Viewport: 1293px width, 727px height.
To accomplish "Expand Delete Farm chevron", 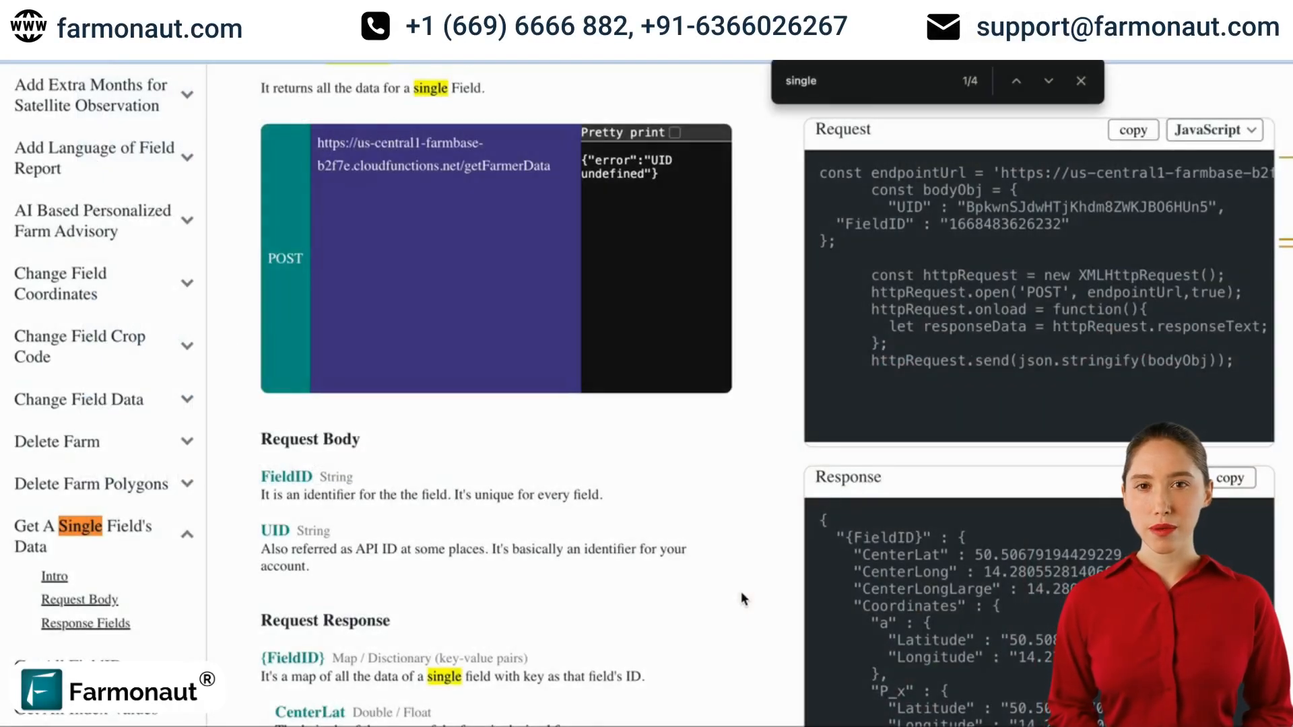I will (188, 442).
